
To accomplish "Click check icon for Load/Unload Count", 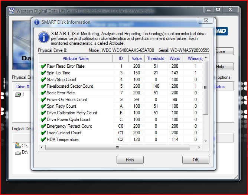I will (43, 133).
